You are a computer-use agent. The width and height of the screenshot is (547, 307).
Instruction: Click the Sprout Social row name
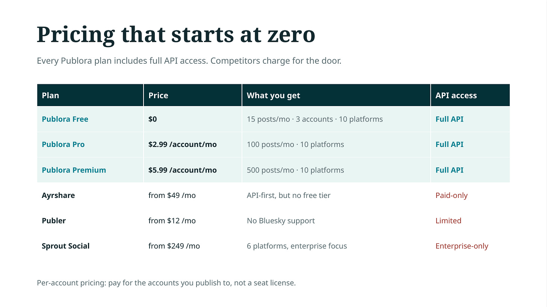[x=66, y=246]
